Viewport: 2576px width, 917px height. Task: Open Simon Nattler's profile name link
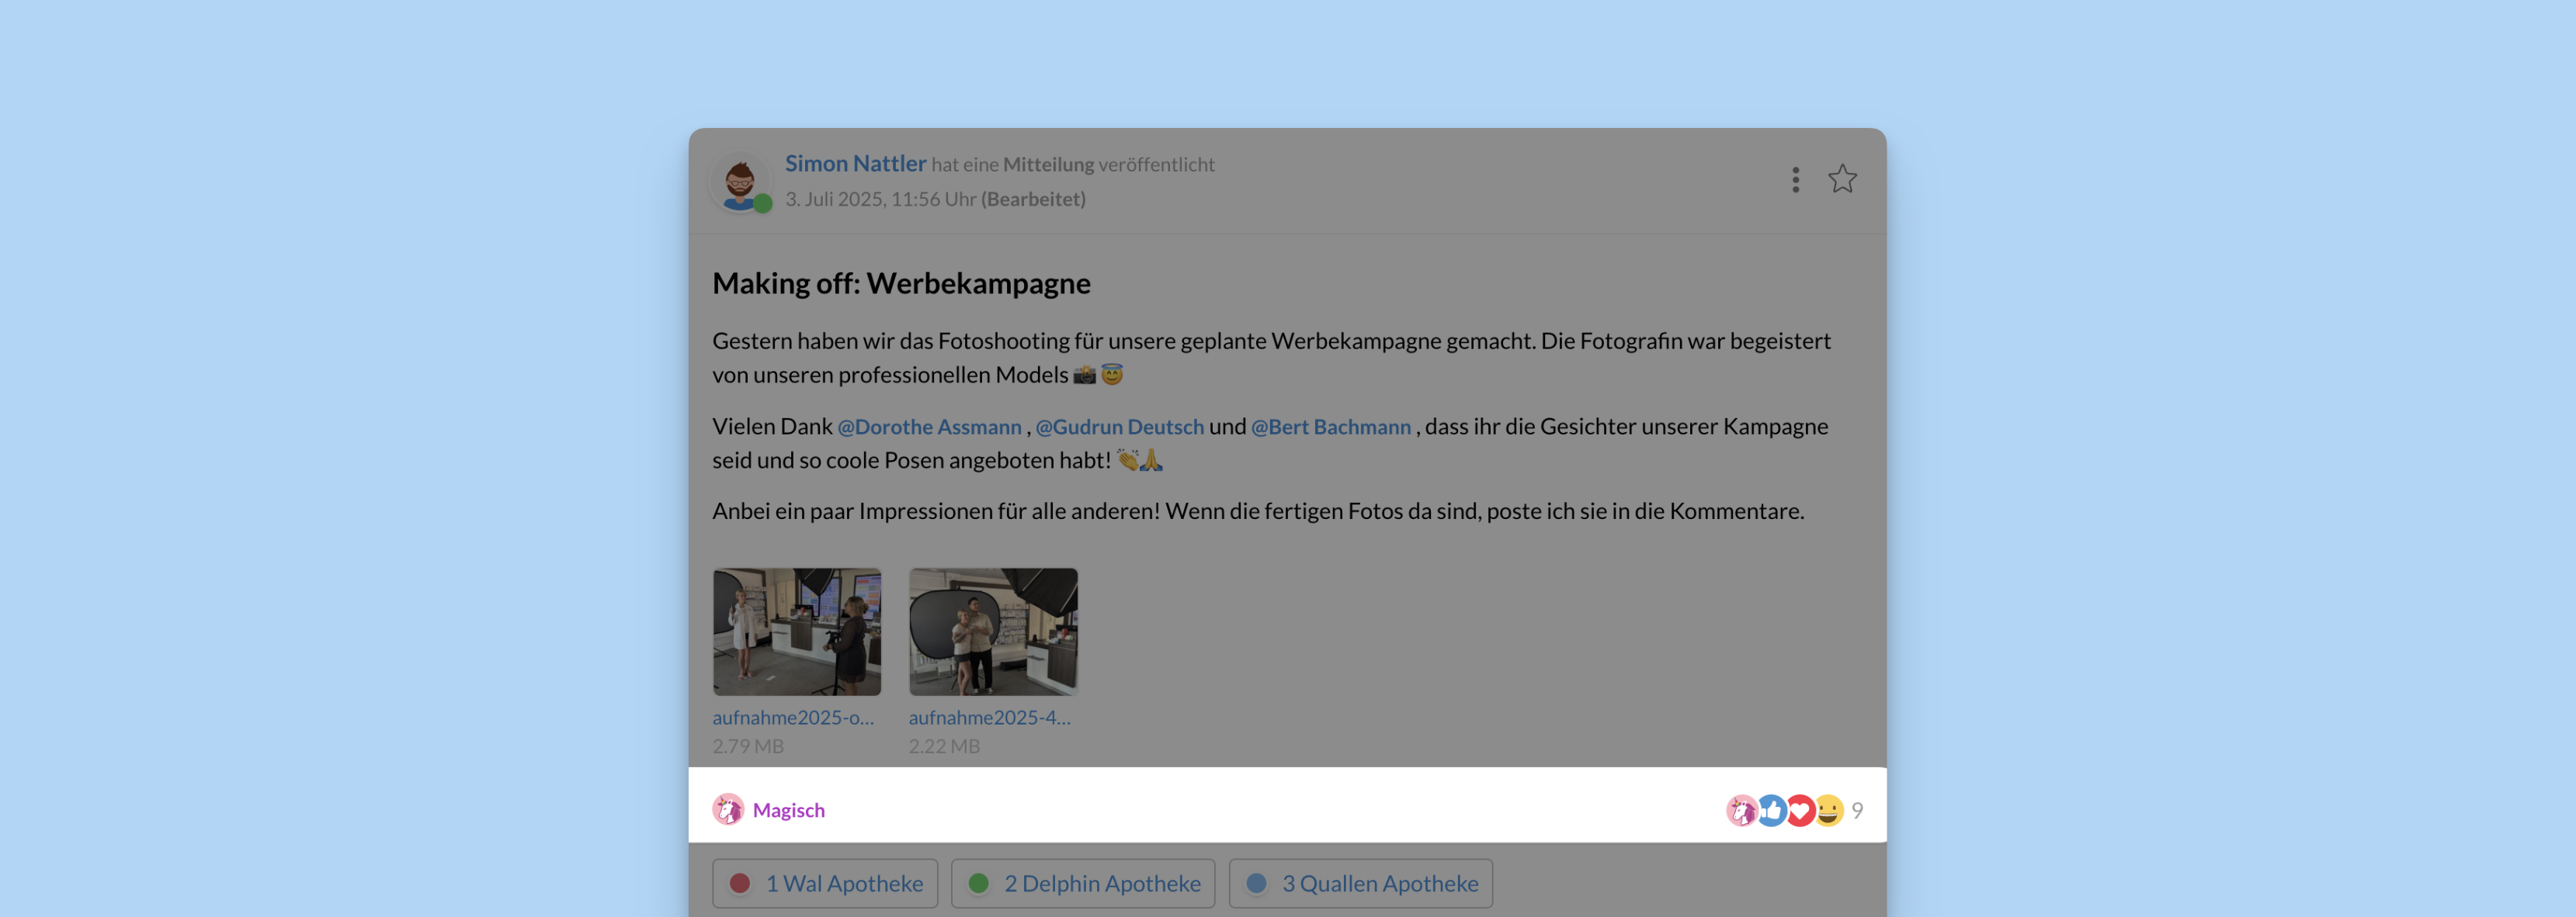coord(855,164)
